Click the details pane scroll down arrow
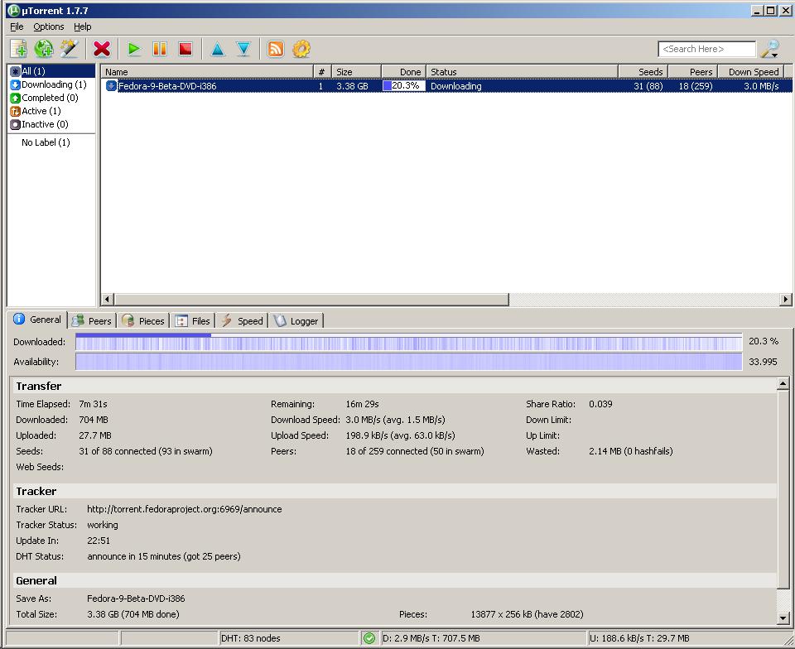 783,618
